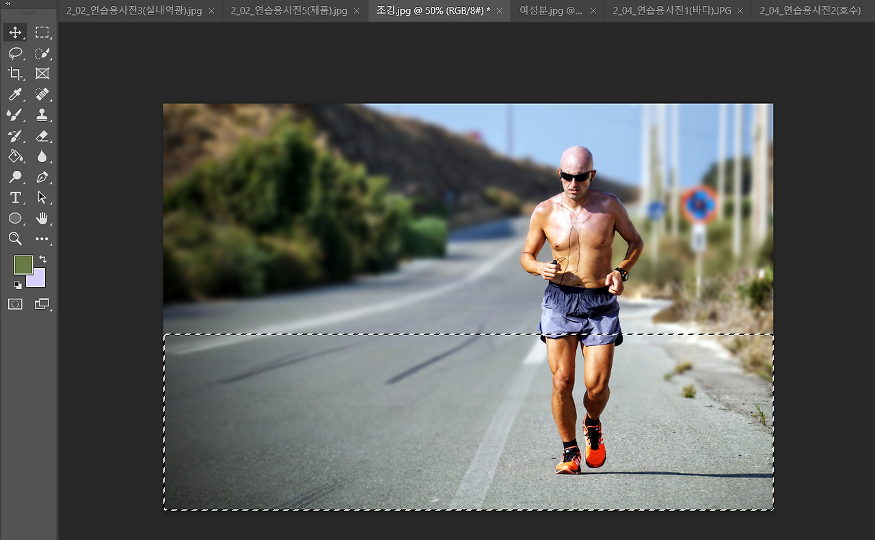This screenshot has width=875, height=540.
Task: Select the Move tool
Action: tap(15, 32)
